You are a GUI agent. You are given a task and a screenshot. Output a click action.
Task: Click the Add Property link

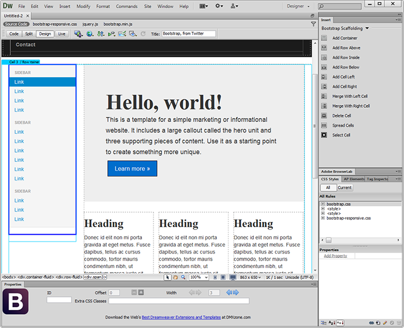tap(335, 256)
